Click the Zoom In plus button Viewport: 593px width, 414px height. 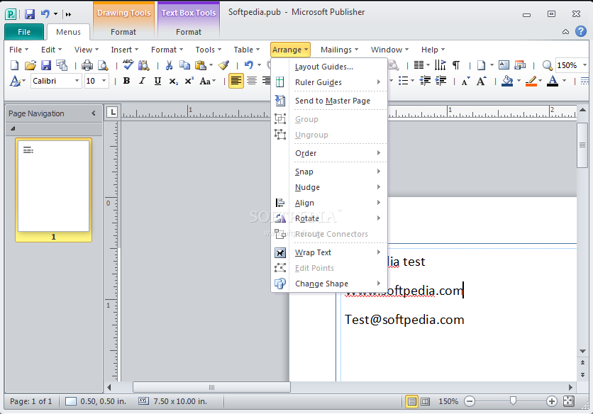point(551,401)
